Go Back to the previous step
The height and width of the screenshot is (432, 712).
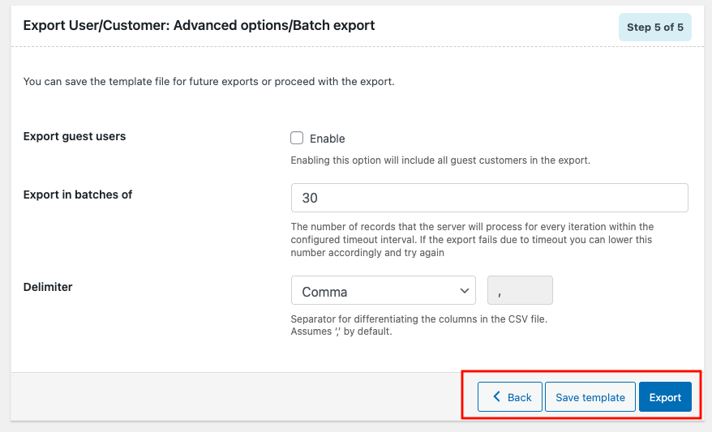point(509,397)
